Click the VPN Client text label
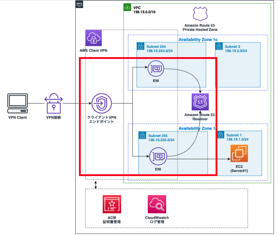Screen dimensions: 279x235 [18, 117]
